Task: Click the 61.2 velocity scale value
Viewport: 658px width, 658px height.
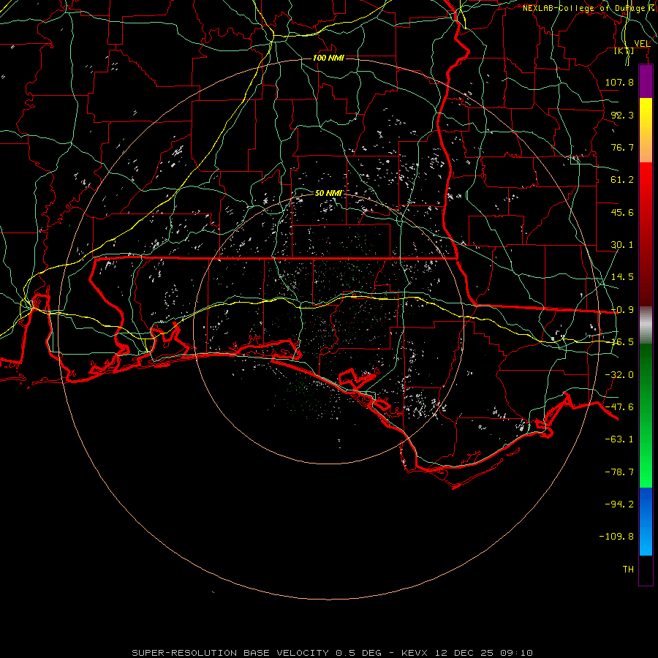Action: pyautogui.click(x=622, y=180)
